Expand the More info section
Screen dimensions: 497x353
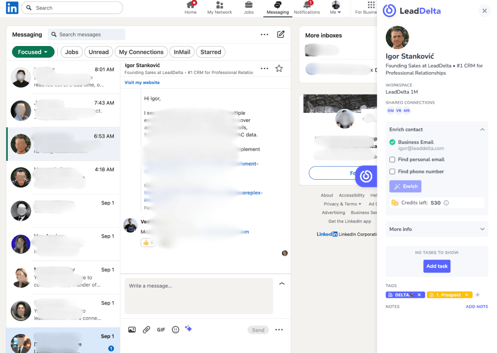pos(482,229)
